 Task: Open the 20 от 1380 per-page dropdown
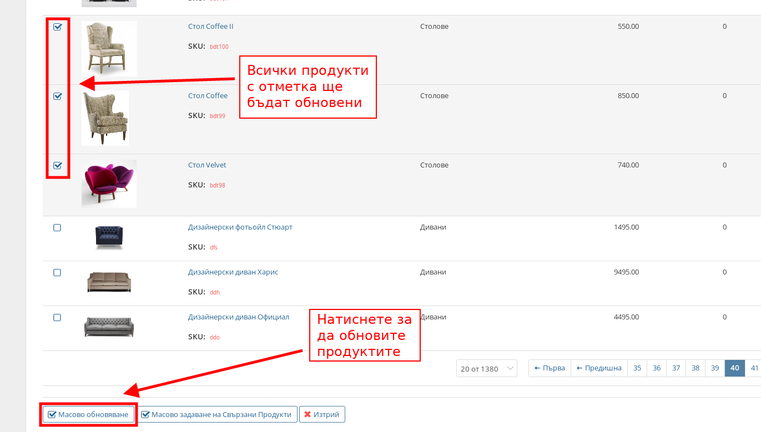point(486,369)
